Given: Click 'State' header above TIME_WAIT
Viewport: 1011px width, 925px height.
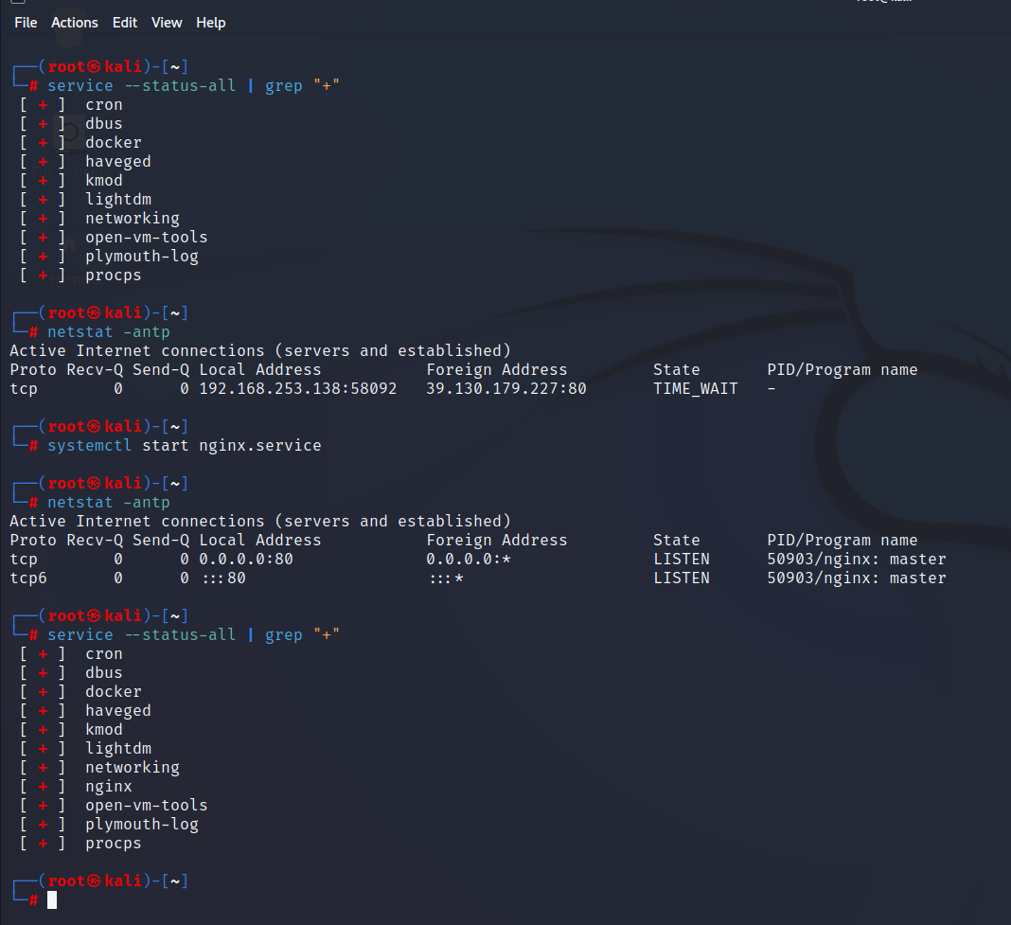Looking at the screenshot, I should [x=676, y=369].
